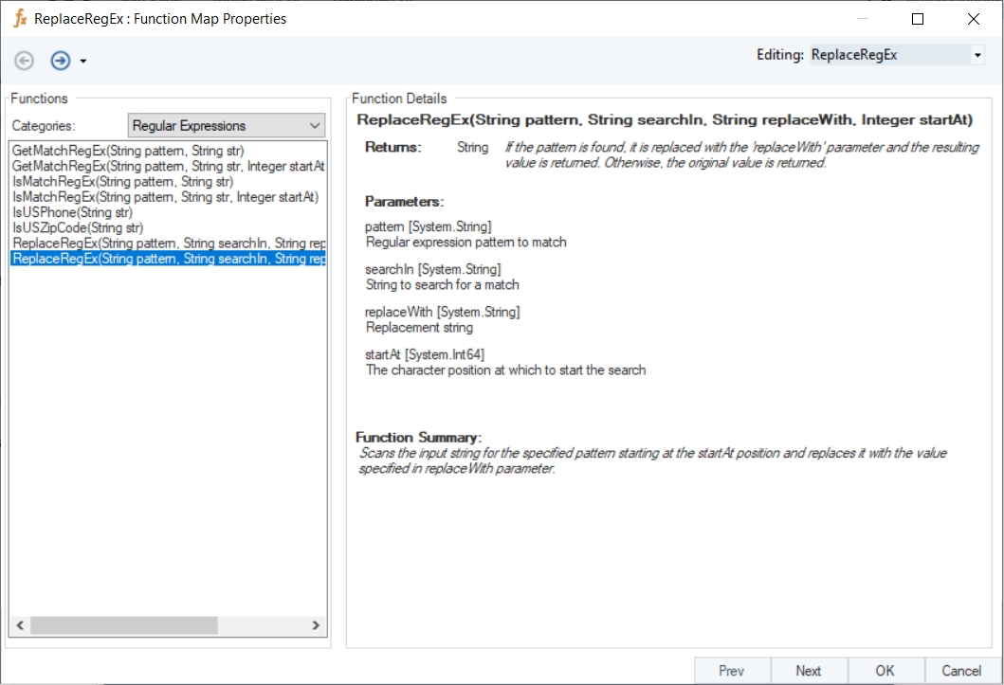Pick IsMatchRegEx with Integer startAt entry
This screenshot has width=1004, height=685.
pos(165,197)
